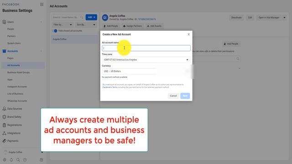Click the Registrations clipboard icon
292x164 pixels.
click(x=4, y=125)
